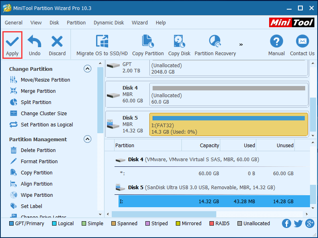Select Copy Partition under Partition Management
This screenshot has width=318, height=238.
pyautogui.click(x=31, y=172)
